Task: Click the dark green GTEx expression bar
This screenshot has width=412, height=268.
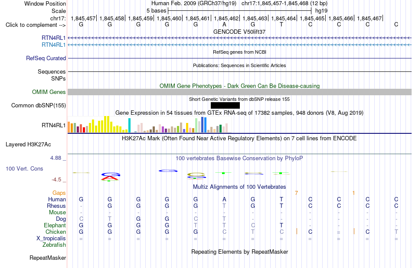Action: [220, 129]
